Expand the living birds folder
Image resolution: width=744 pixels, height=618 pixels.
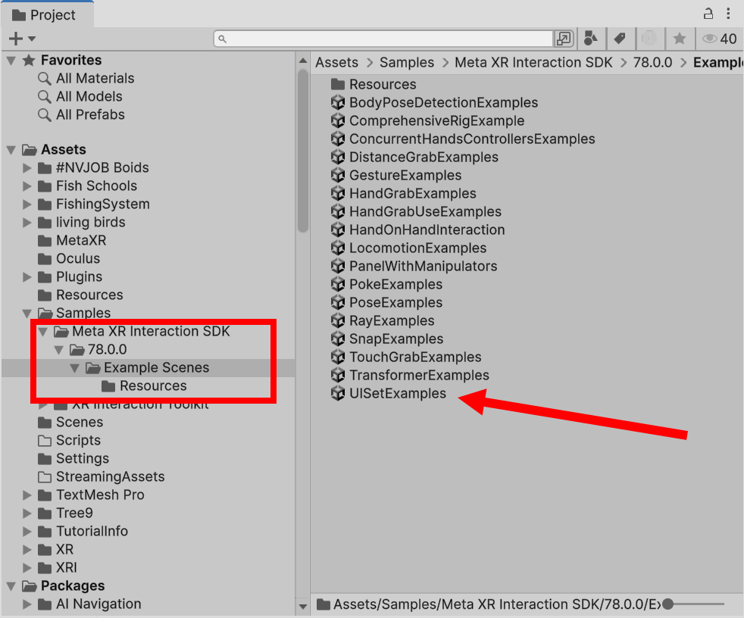click(x=27, y=223)
